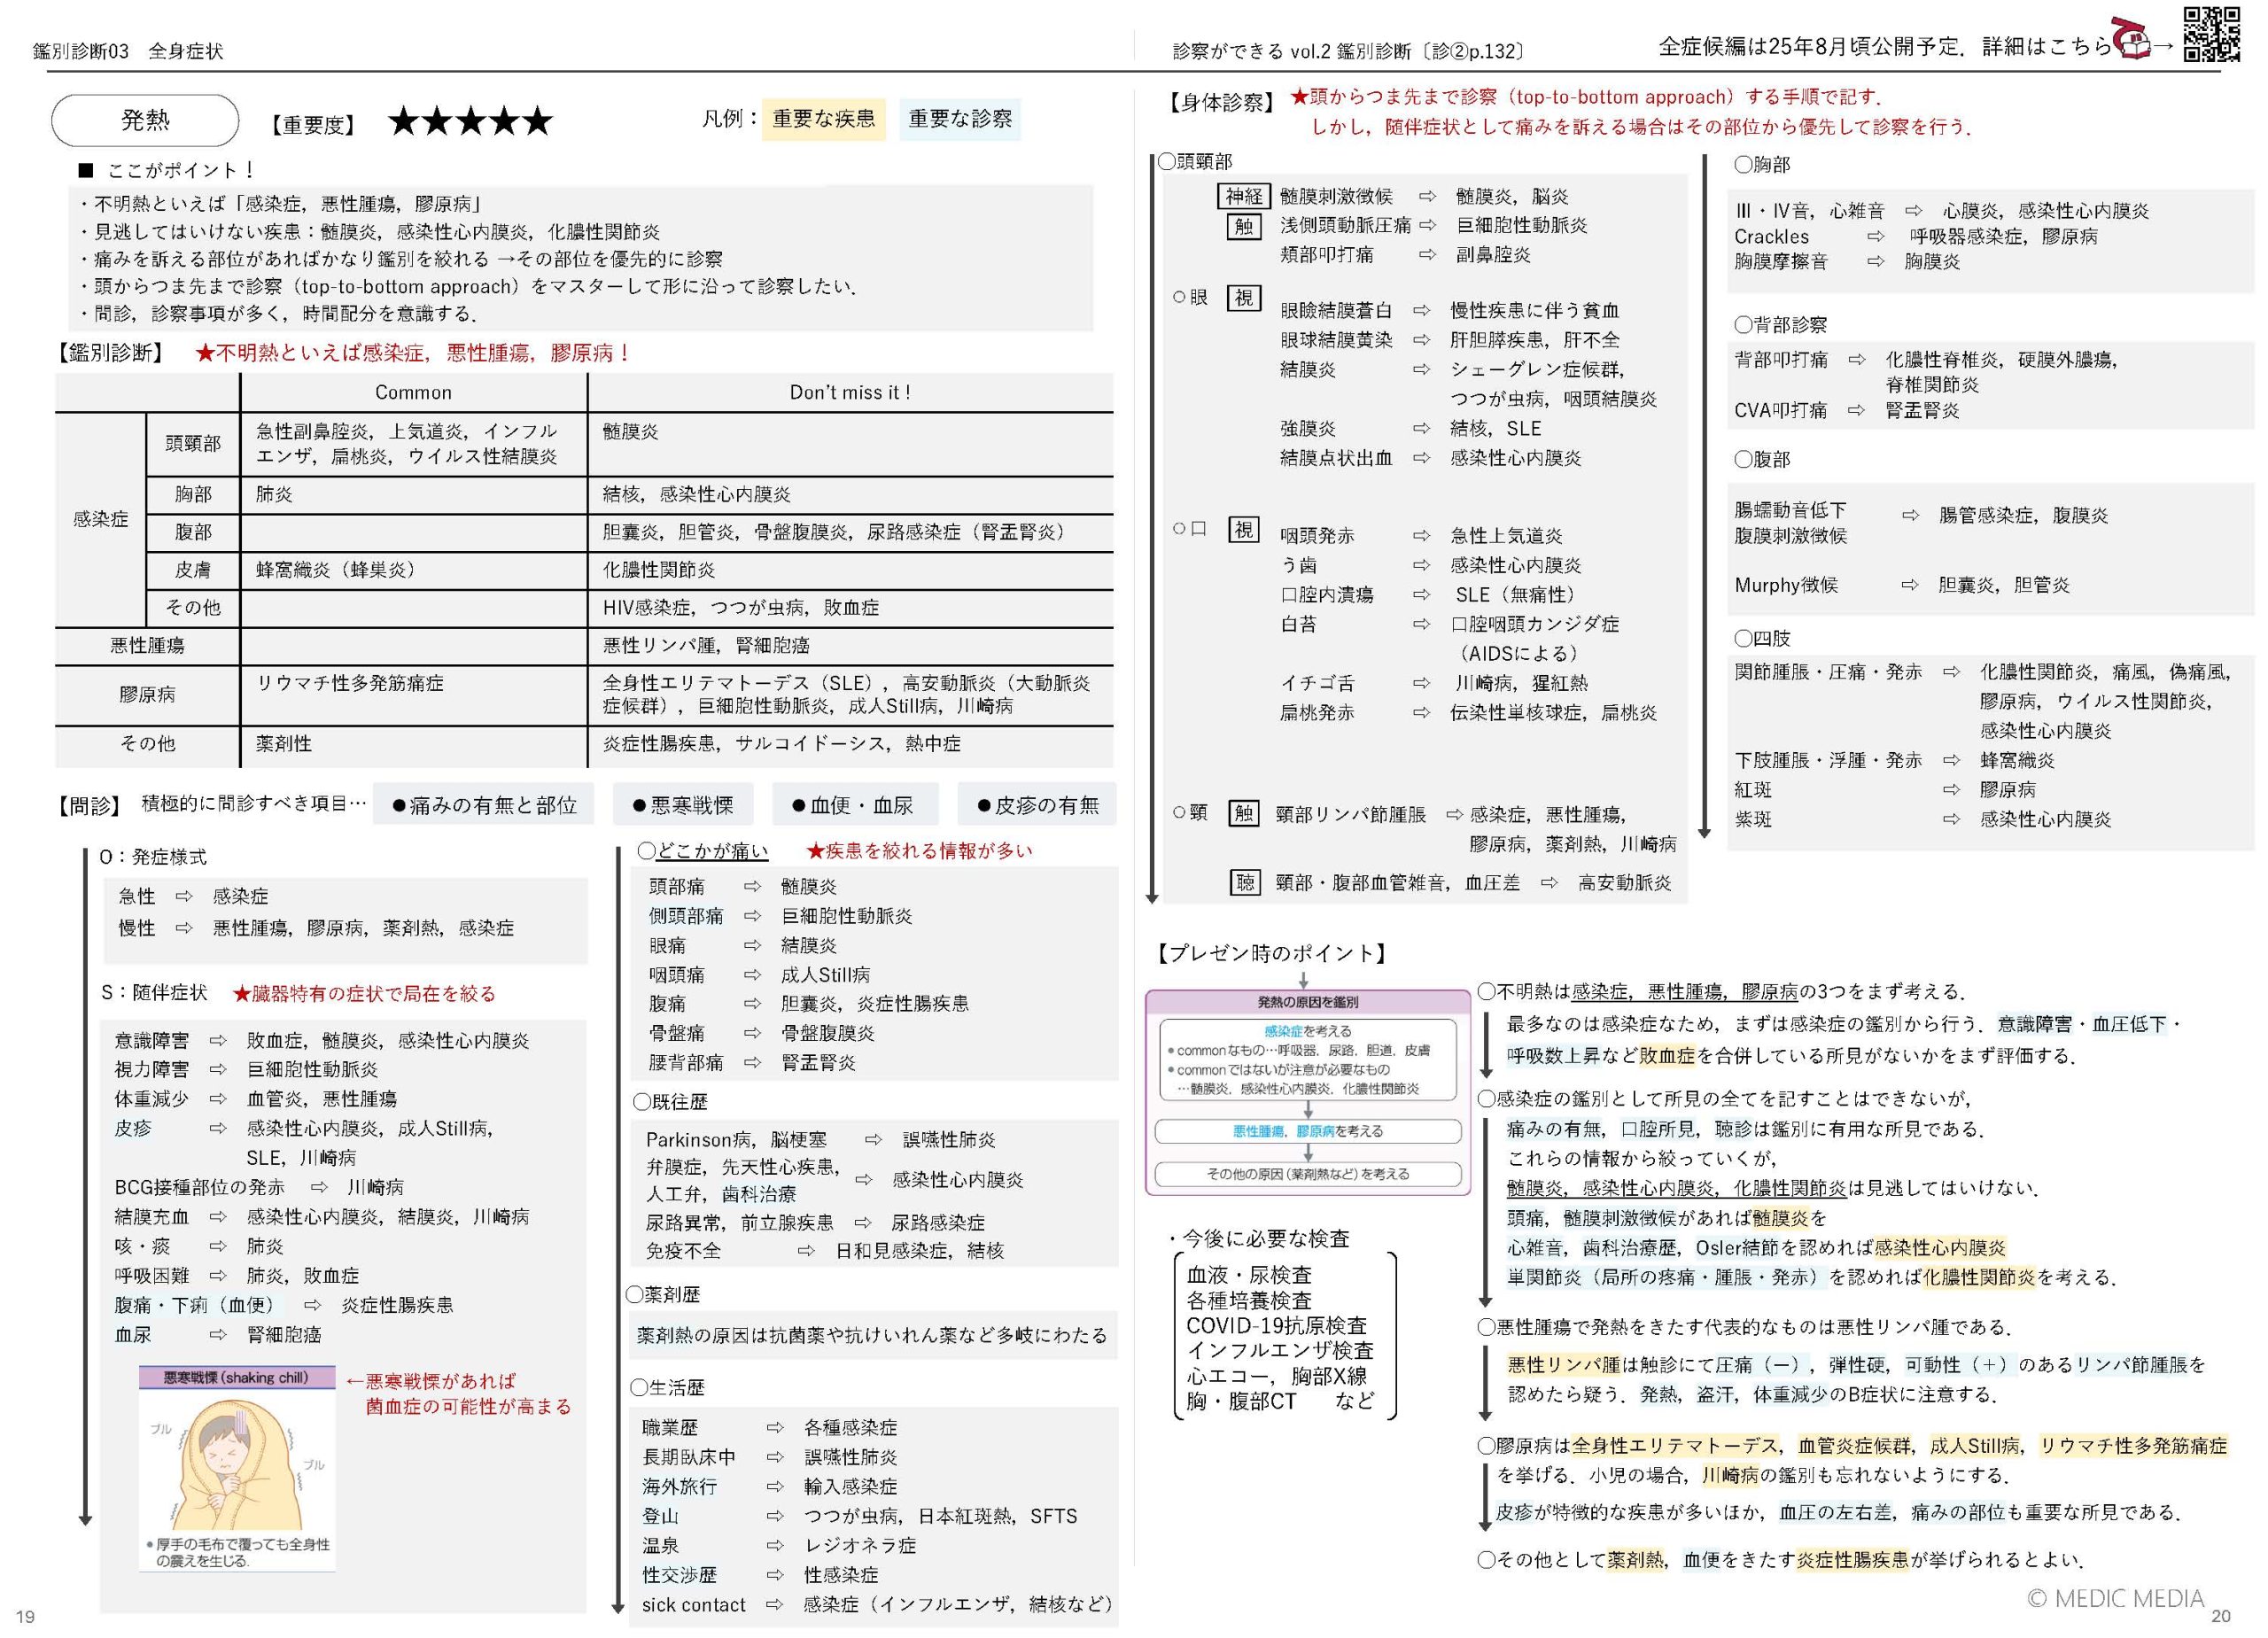Click the 【問診】 section heading
2268x1638 pixels.
coord(89,806)
